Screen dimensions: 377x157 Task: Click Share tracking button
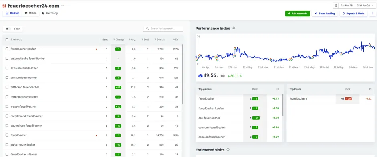coord(325,14)
